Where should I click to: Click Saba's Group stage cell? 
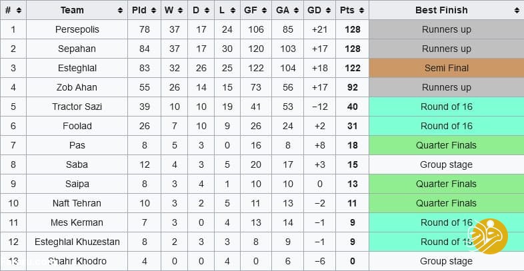(446, 164)
